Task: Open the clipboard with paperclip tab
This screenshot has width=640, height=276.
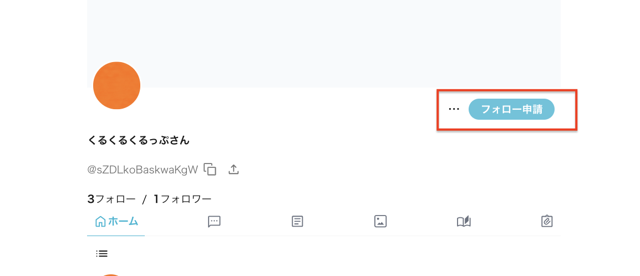Action: pyautogui.click(x=546, y=221)
